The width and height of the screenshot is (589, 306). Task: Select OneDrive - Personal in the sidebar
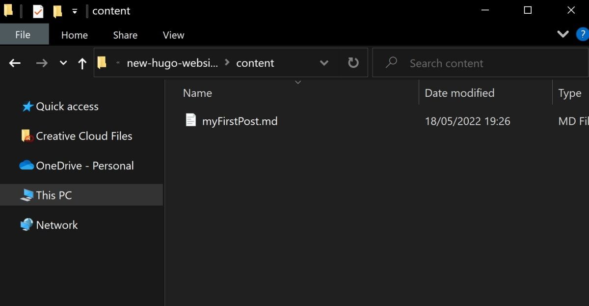[x=84, y=166]
